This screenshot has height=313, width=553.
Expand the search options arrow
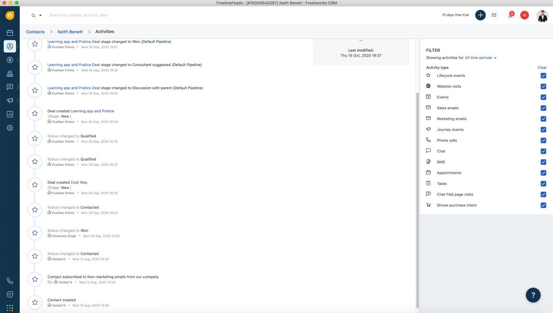[x=40, y=15]
